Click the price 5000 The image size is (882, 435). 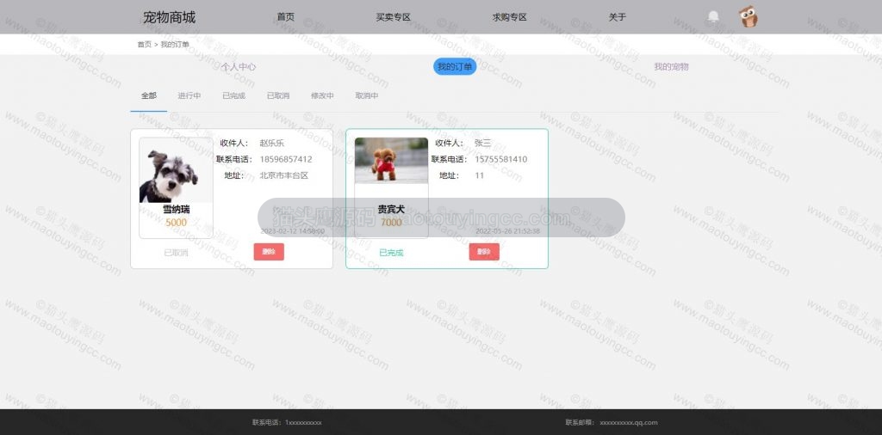click(x=176, y=223)
